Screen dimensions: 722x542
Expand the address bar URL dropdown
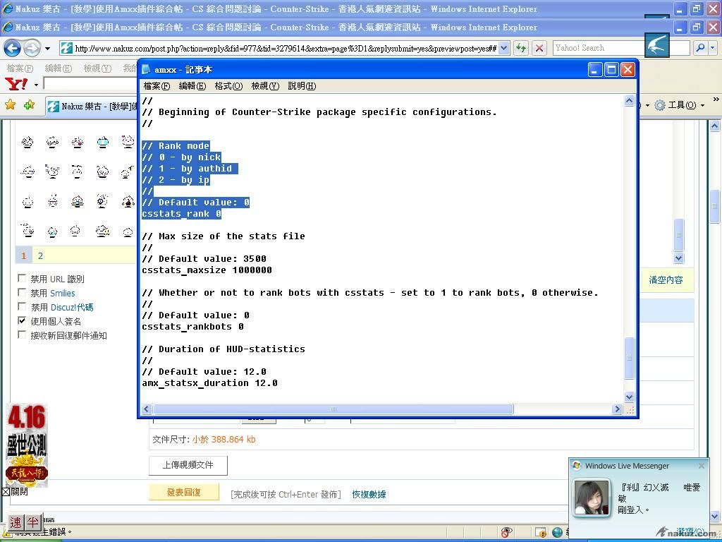tap(503, 49)
